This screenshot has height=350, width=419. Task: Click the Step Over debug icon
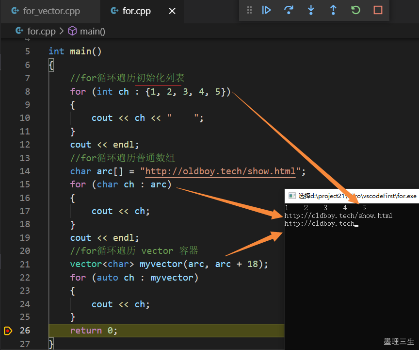click(289, 10)
